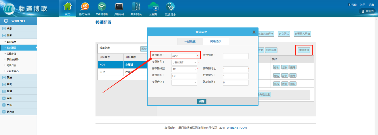The height and width of the screenshot is (135, 378).
Task: Open the WTBLNET.COM footer link
Action: [237, 128]
